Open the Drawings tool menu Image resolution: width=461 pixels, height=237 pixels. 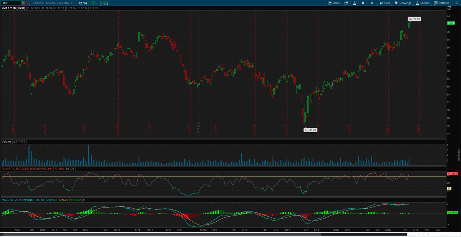coord(403,3)
